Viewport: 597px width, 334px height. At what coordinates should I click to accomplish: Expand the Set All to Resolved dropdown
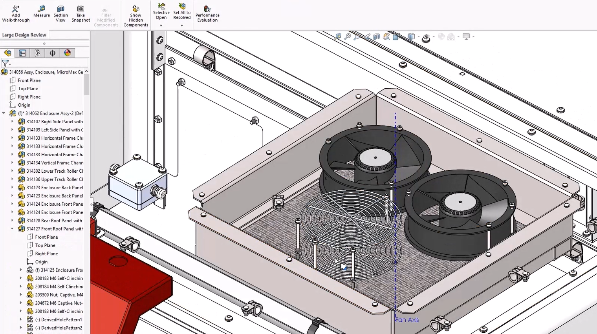pos(182,26)
